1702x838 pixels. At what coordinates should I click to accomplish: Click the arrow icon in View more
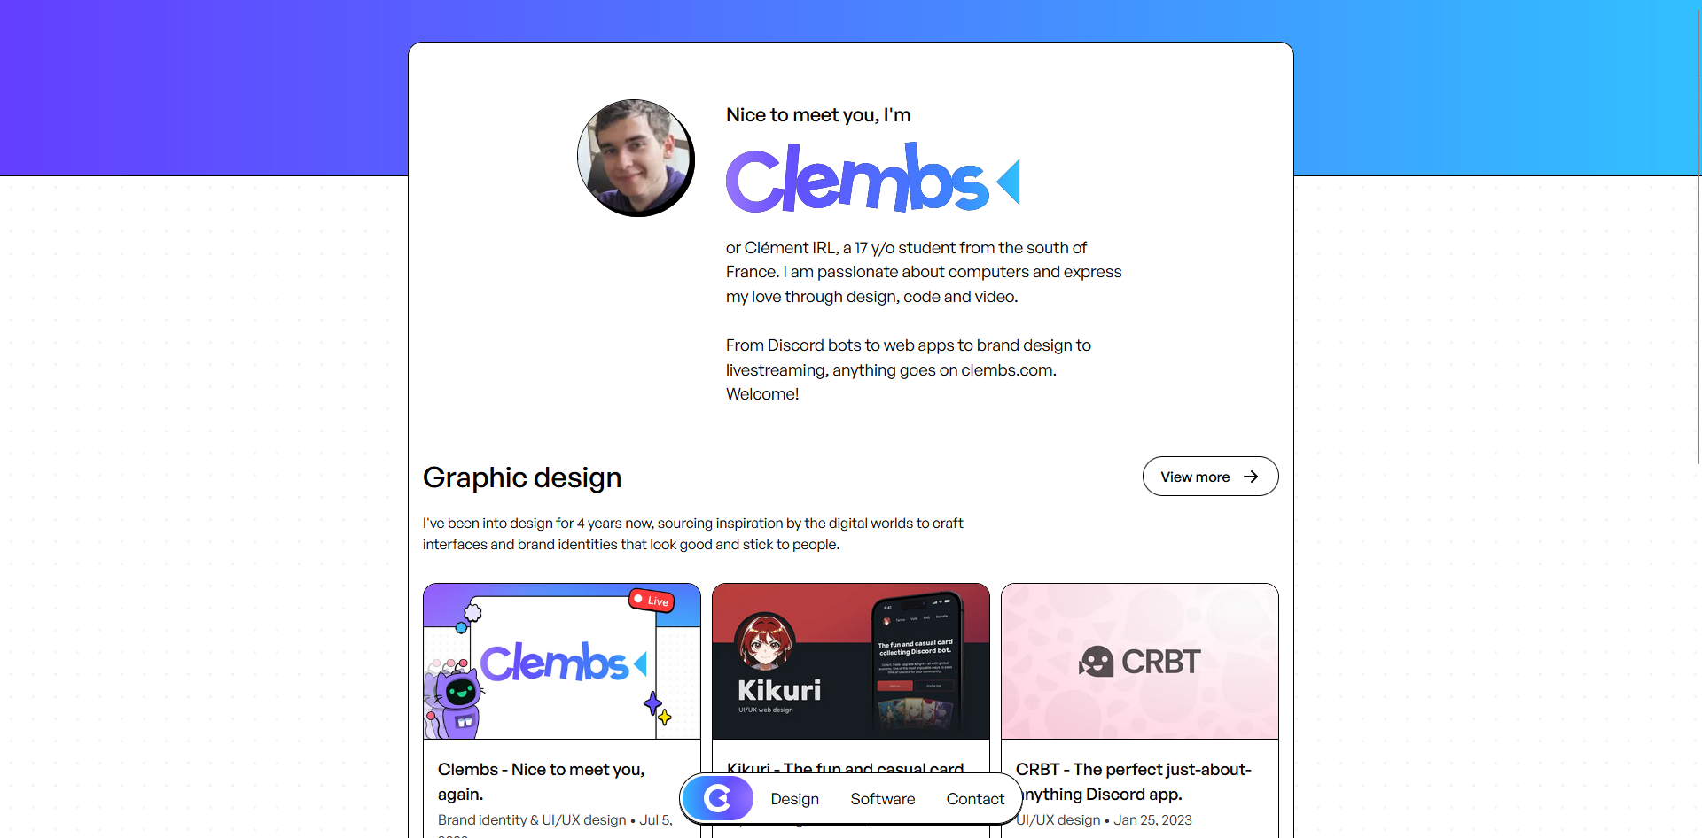1251,477
